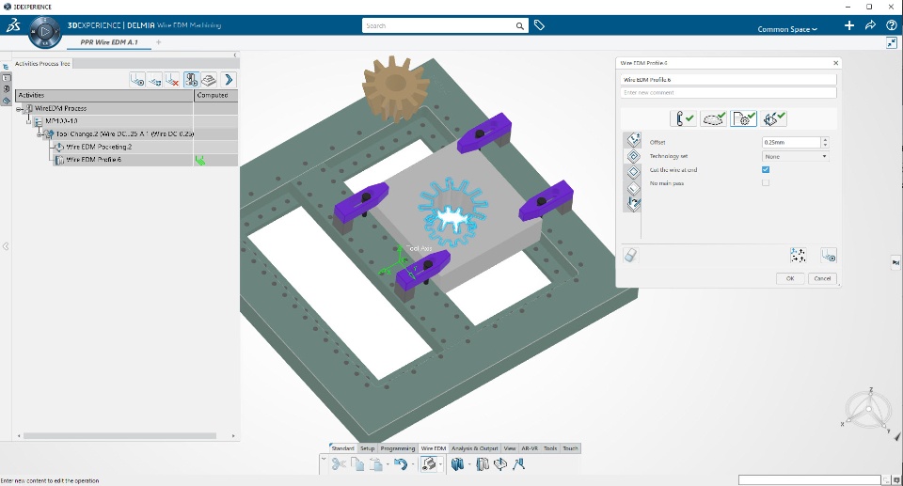Viewport: 903px width, 486px height.
Task: Select the third diamond strategy sub-tab icon
Action: click(x=633, y=172)
